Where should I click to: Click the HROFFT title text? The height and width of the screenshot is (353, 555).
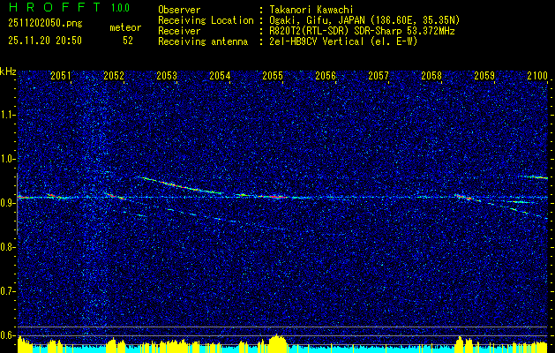[55, 7]
